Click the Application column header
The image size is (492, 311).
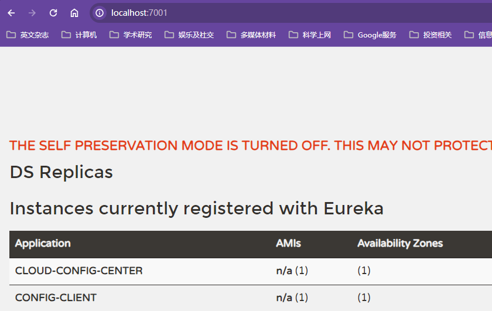[43, 244]
